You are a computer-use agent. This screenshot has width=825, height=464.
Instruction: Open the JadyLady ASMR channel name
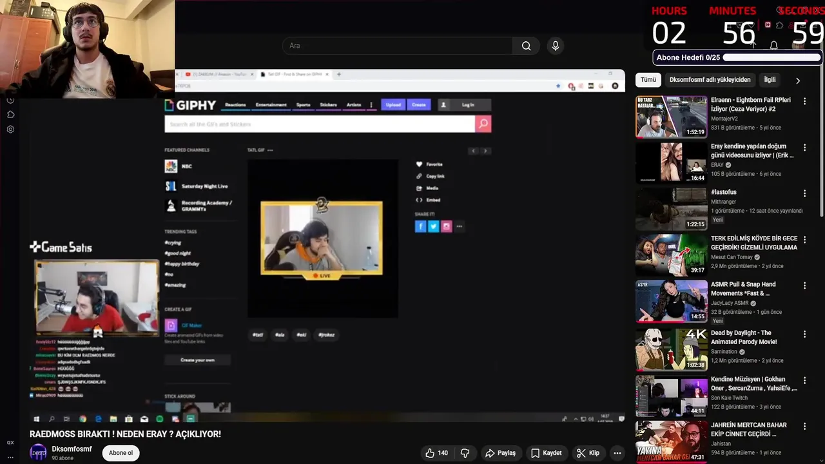point(730,303)
